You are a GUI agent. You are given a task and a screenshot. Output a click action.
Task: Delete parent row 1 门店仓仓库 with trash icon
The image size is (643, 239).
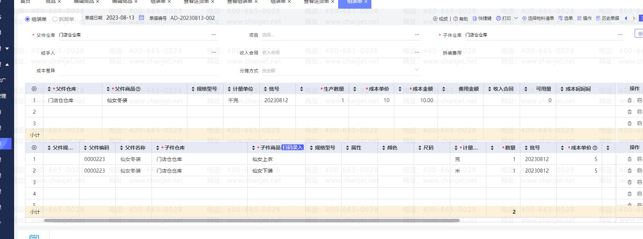pos(630,100)
